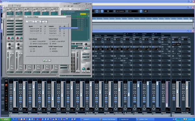
Task: Click the 'UAD Plate 140' insert slot
Action: [166, 54]
